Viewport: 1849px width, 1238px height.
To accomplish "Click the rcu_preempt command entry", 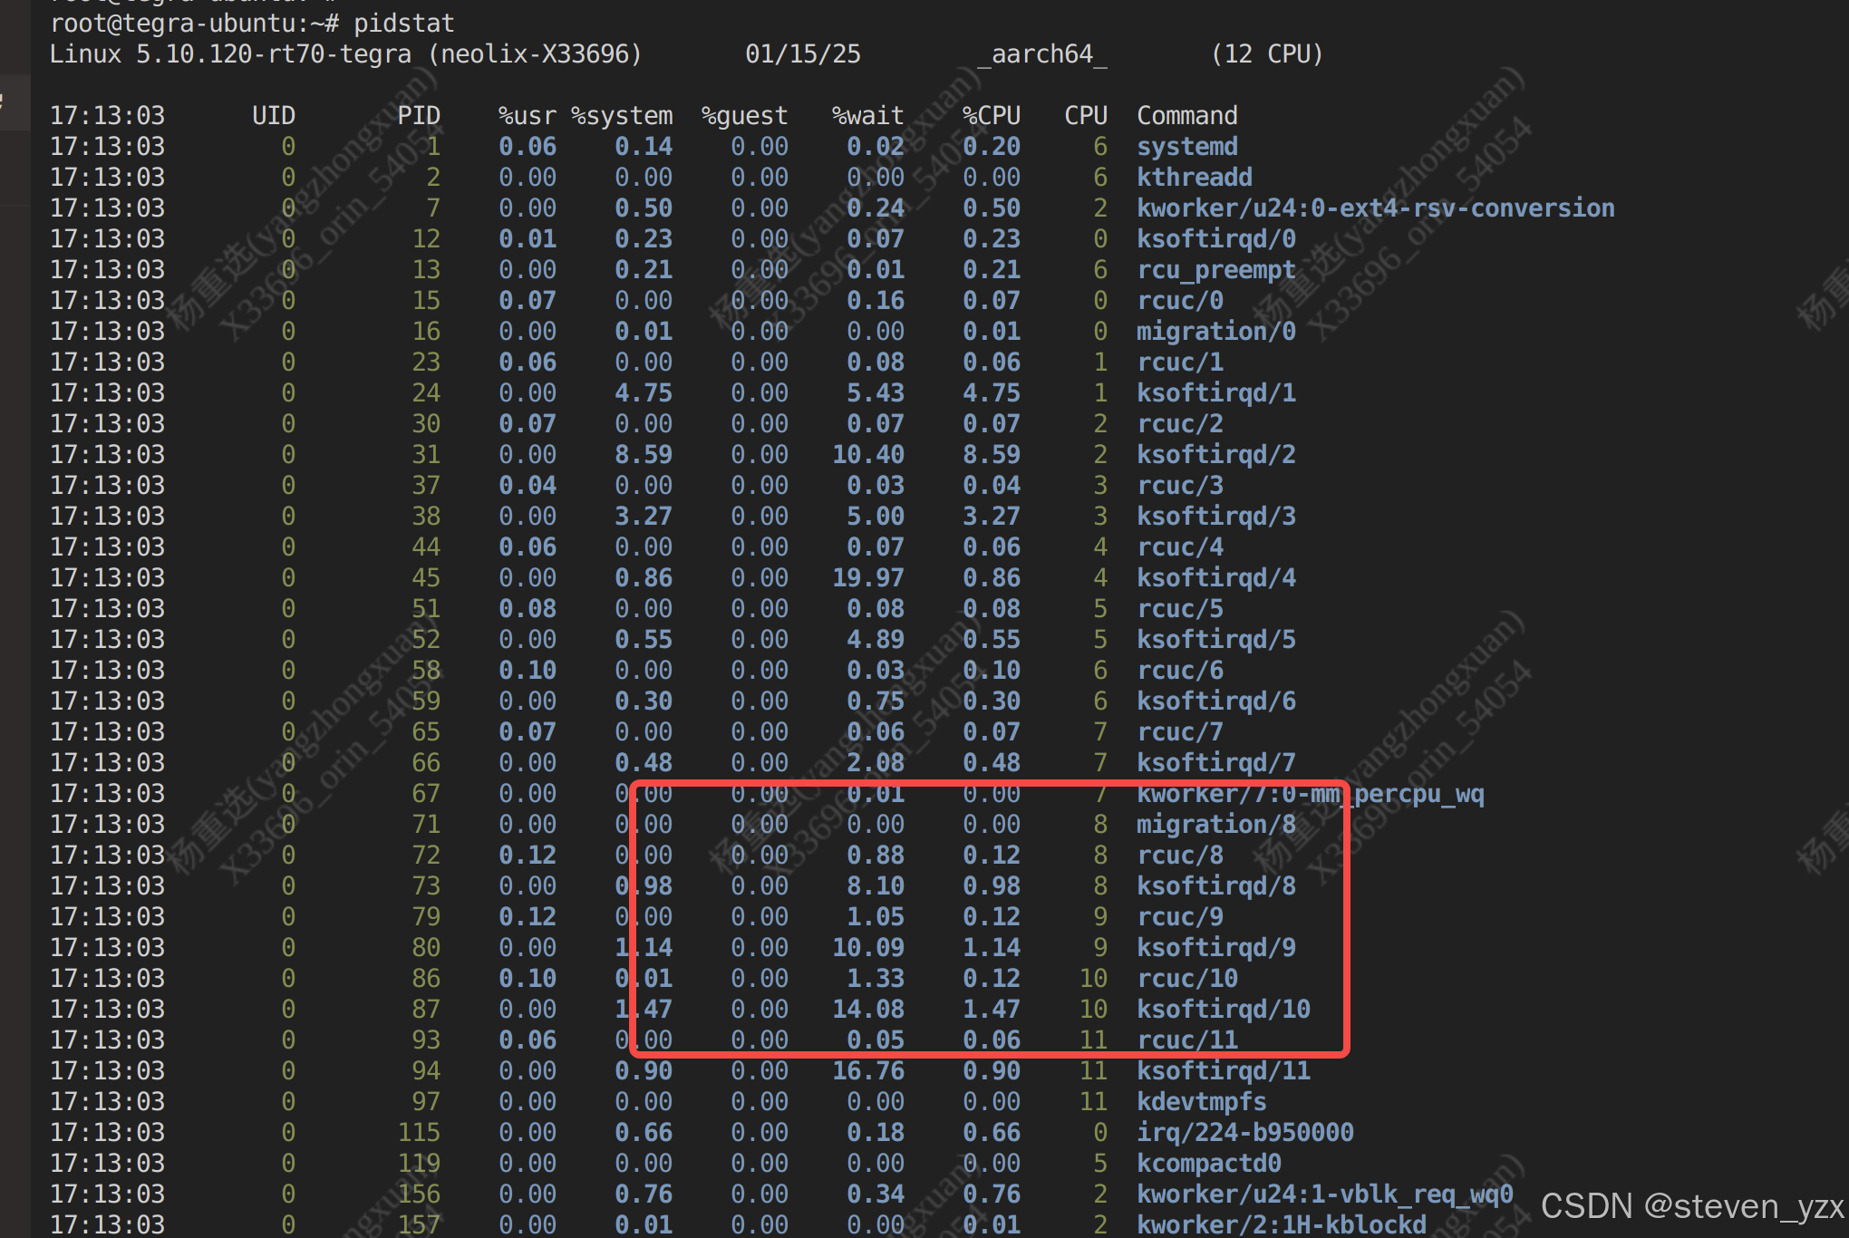I will click(x=1215, y=270).
